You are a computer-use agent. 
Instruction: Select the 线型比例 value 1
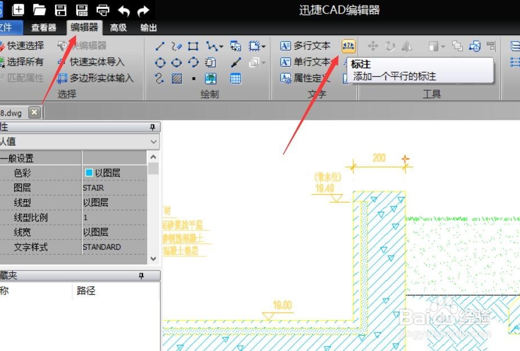85,217
